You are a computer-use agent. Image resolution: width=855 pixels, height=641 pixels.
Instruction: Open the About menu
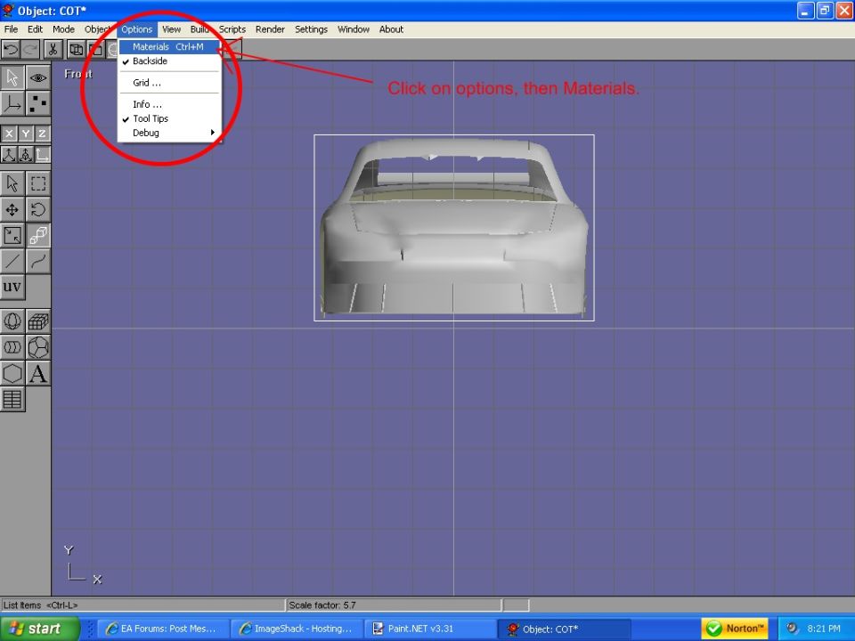tap(391, 29)
